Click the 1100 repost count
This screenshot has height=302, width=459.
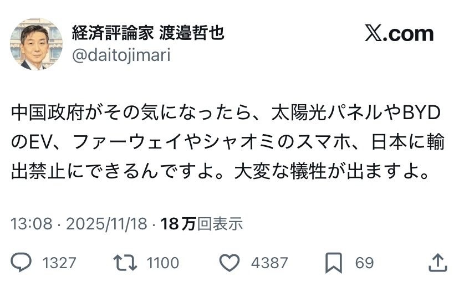click(162, 263)
